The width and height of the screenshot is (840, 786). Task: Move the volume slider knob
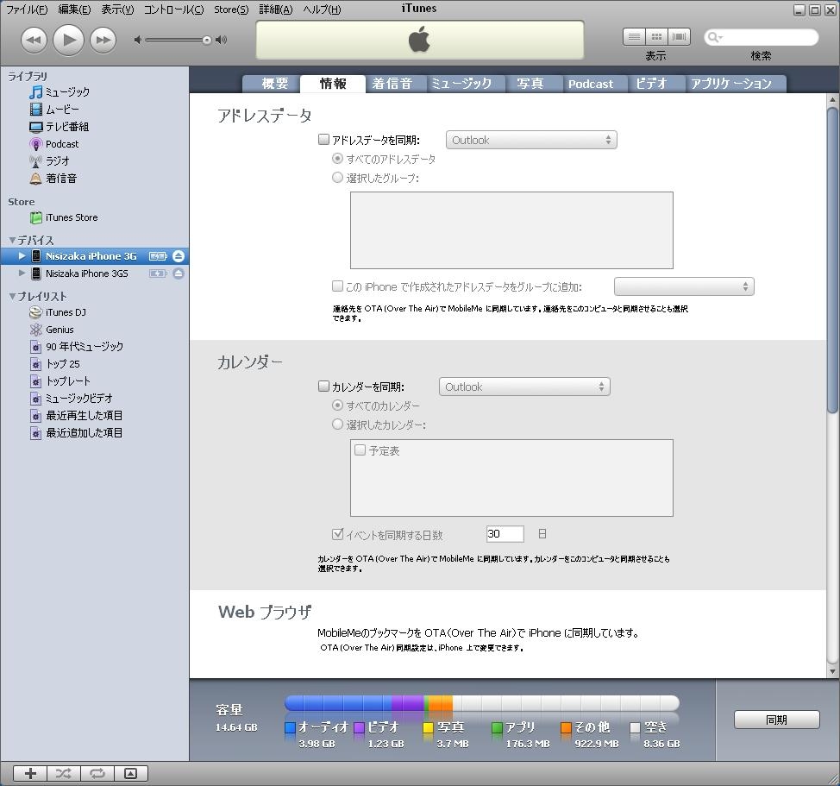point(206,41)
